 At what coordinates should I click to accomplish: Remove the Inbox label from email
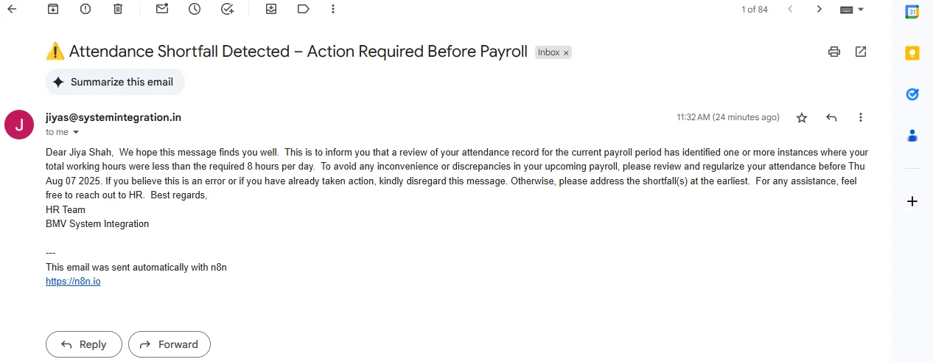click(566, 53)
